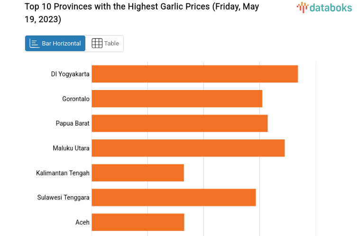Click the Aceh bar
Viewport: 357px width, 236px height.
pos(137,222)
